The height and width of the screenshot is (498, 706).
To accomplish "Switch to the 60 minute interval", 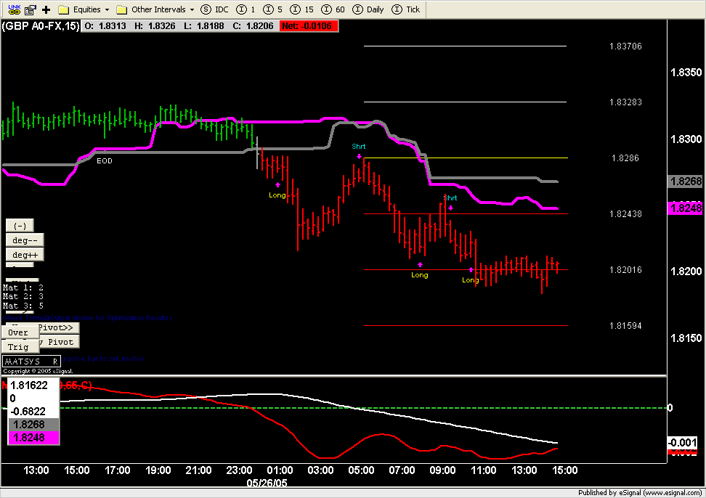I will click(x=333, y=9).
